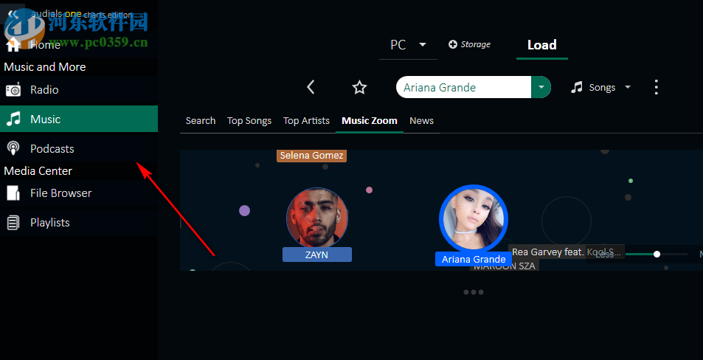The height and width of the screenshot is (360, 703).
Task: Open the Home page
Action: 78,45
